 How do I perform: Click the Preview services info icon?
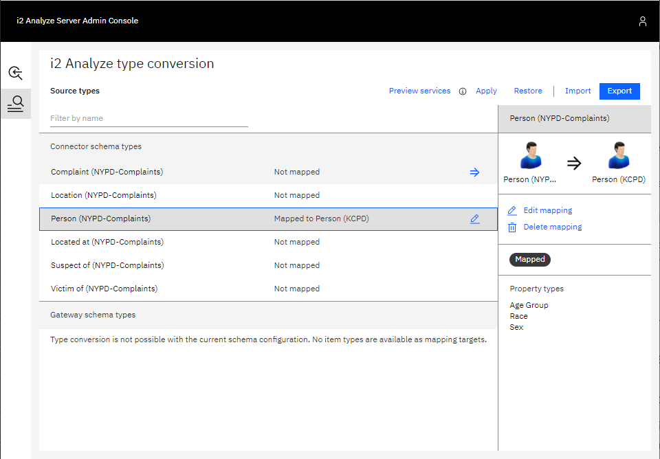click(463, 91)
